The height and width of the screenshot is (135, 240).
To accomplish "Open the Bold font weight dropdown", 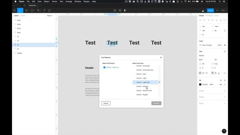I will click(201, 60).
